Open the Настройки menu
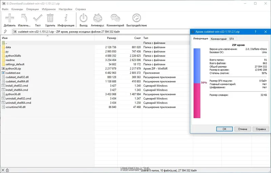This screenshot has height=173, width=271. click(65, 9)
